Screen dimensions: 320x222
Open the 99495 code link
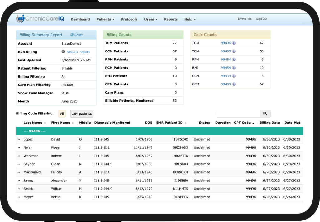(x=226, y=51)
